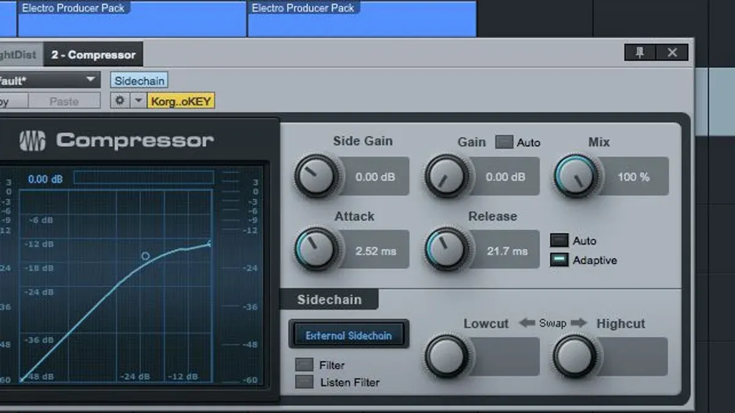The height and width of the screenshot is (413, 735).
Task: Click the Attack 2.52 ms value field
Action: pos(375,251)
